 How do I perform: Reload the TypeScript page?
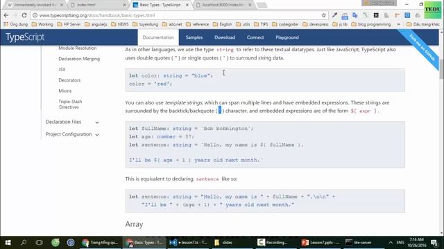[24, 15]
